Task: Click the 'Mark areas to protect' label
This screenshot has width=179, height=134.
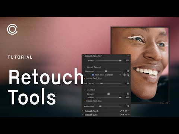Action: tap(104, 75)
